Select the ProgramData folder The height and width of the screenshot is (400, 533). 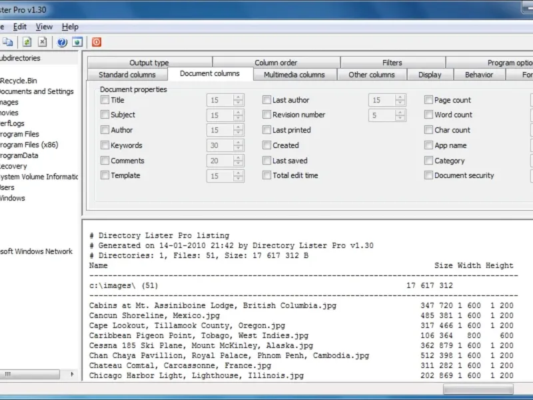point(19,155)
